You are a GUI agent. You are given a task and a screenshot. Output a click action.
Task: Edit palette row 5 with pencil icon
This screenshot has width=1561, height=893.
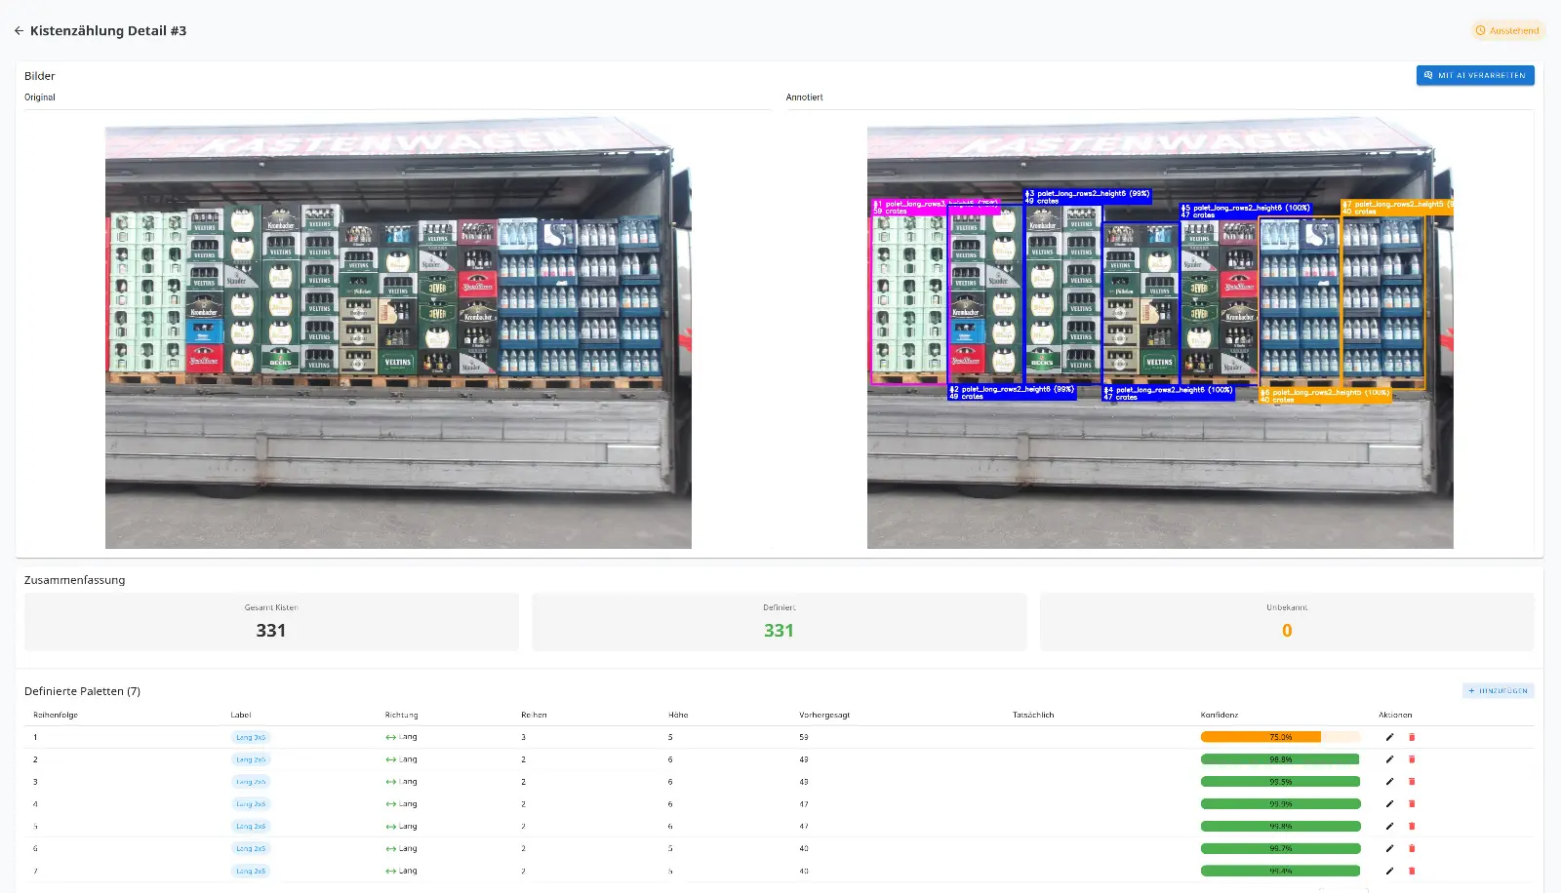(1389, 827)
